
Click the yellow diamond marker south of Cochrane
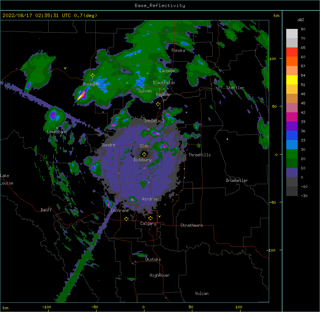click(x=126, y=219)
